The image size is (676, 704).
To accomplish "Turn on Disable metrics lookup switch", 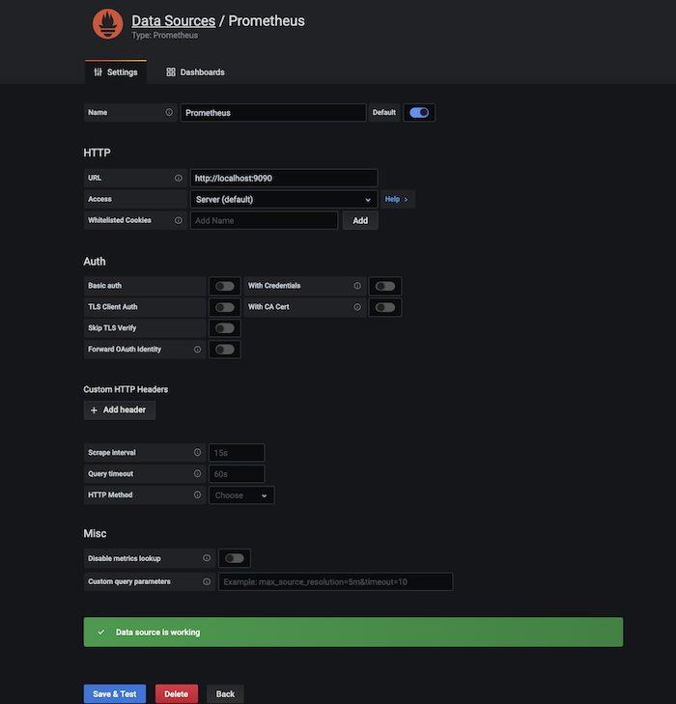I will [234, 558].
